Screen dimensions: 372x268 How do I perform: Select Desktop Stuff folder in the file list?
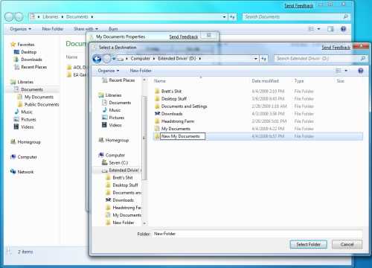click(174, 99)
